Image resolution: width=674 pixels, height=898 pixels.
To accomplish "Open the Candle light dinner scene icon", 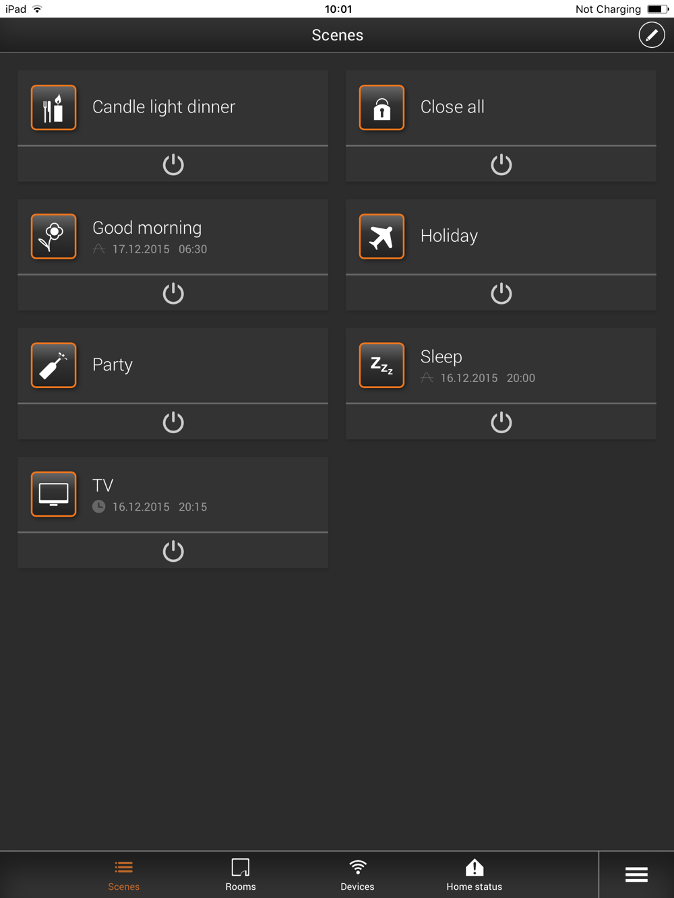I will tap(53, 107).
